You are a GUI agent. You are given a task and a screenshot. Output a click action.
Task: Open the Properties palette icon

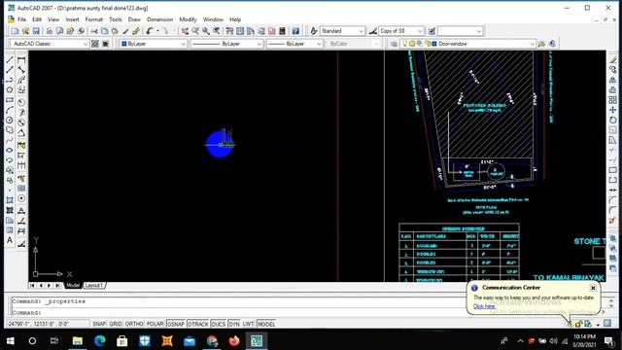pyautogui.click(x=229, y=31)
